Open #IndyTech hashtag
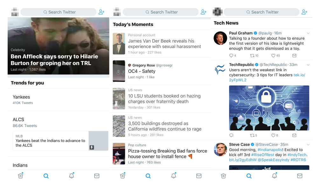 [297, 155]
